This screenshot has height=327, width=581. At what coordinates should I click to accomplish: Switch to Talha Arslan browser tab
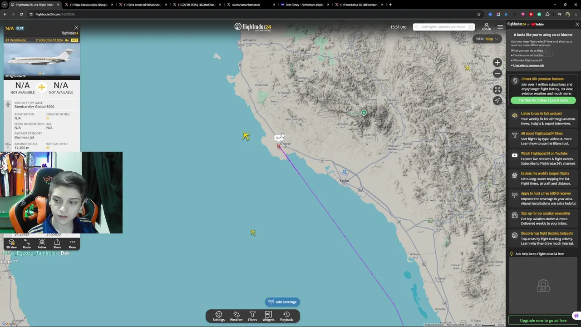(143, 5)
